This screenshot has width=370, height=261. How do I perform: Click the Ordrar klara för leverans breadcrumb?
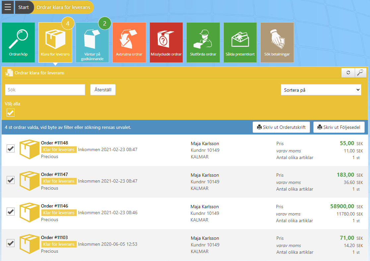tap(63, 7)
